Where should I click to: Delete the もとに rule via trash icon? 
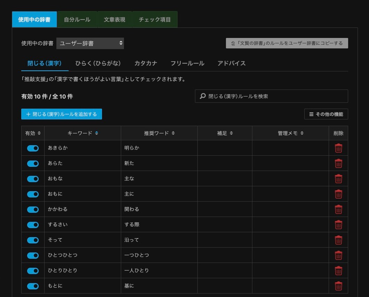coord(338,286)
